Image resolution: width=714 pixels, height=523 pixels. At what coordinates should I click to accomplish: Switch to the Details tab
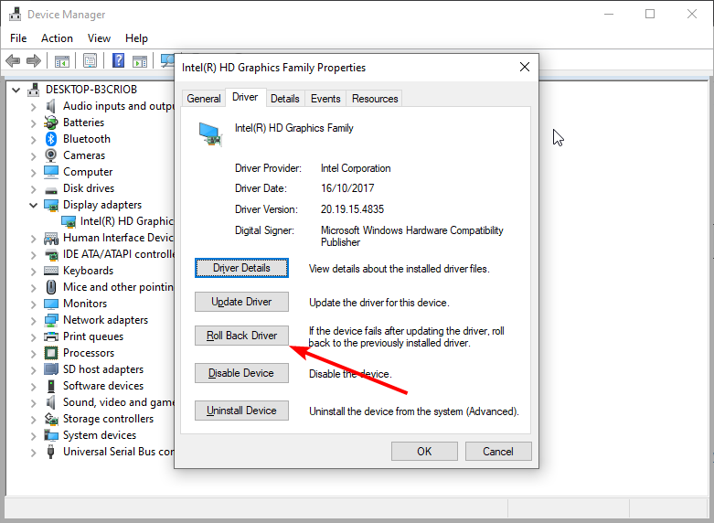click(285, 99)
